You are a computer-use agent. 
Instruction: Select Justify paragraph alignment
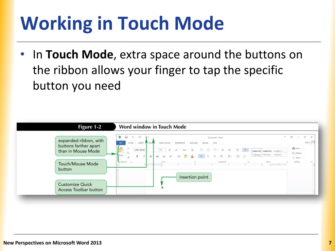221,156
